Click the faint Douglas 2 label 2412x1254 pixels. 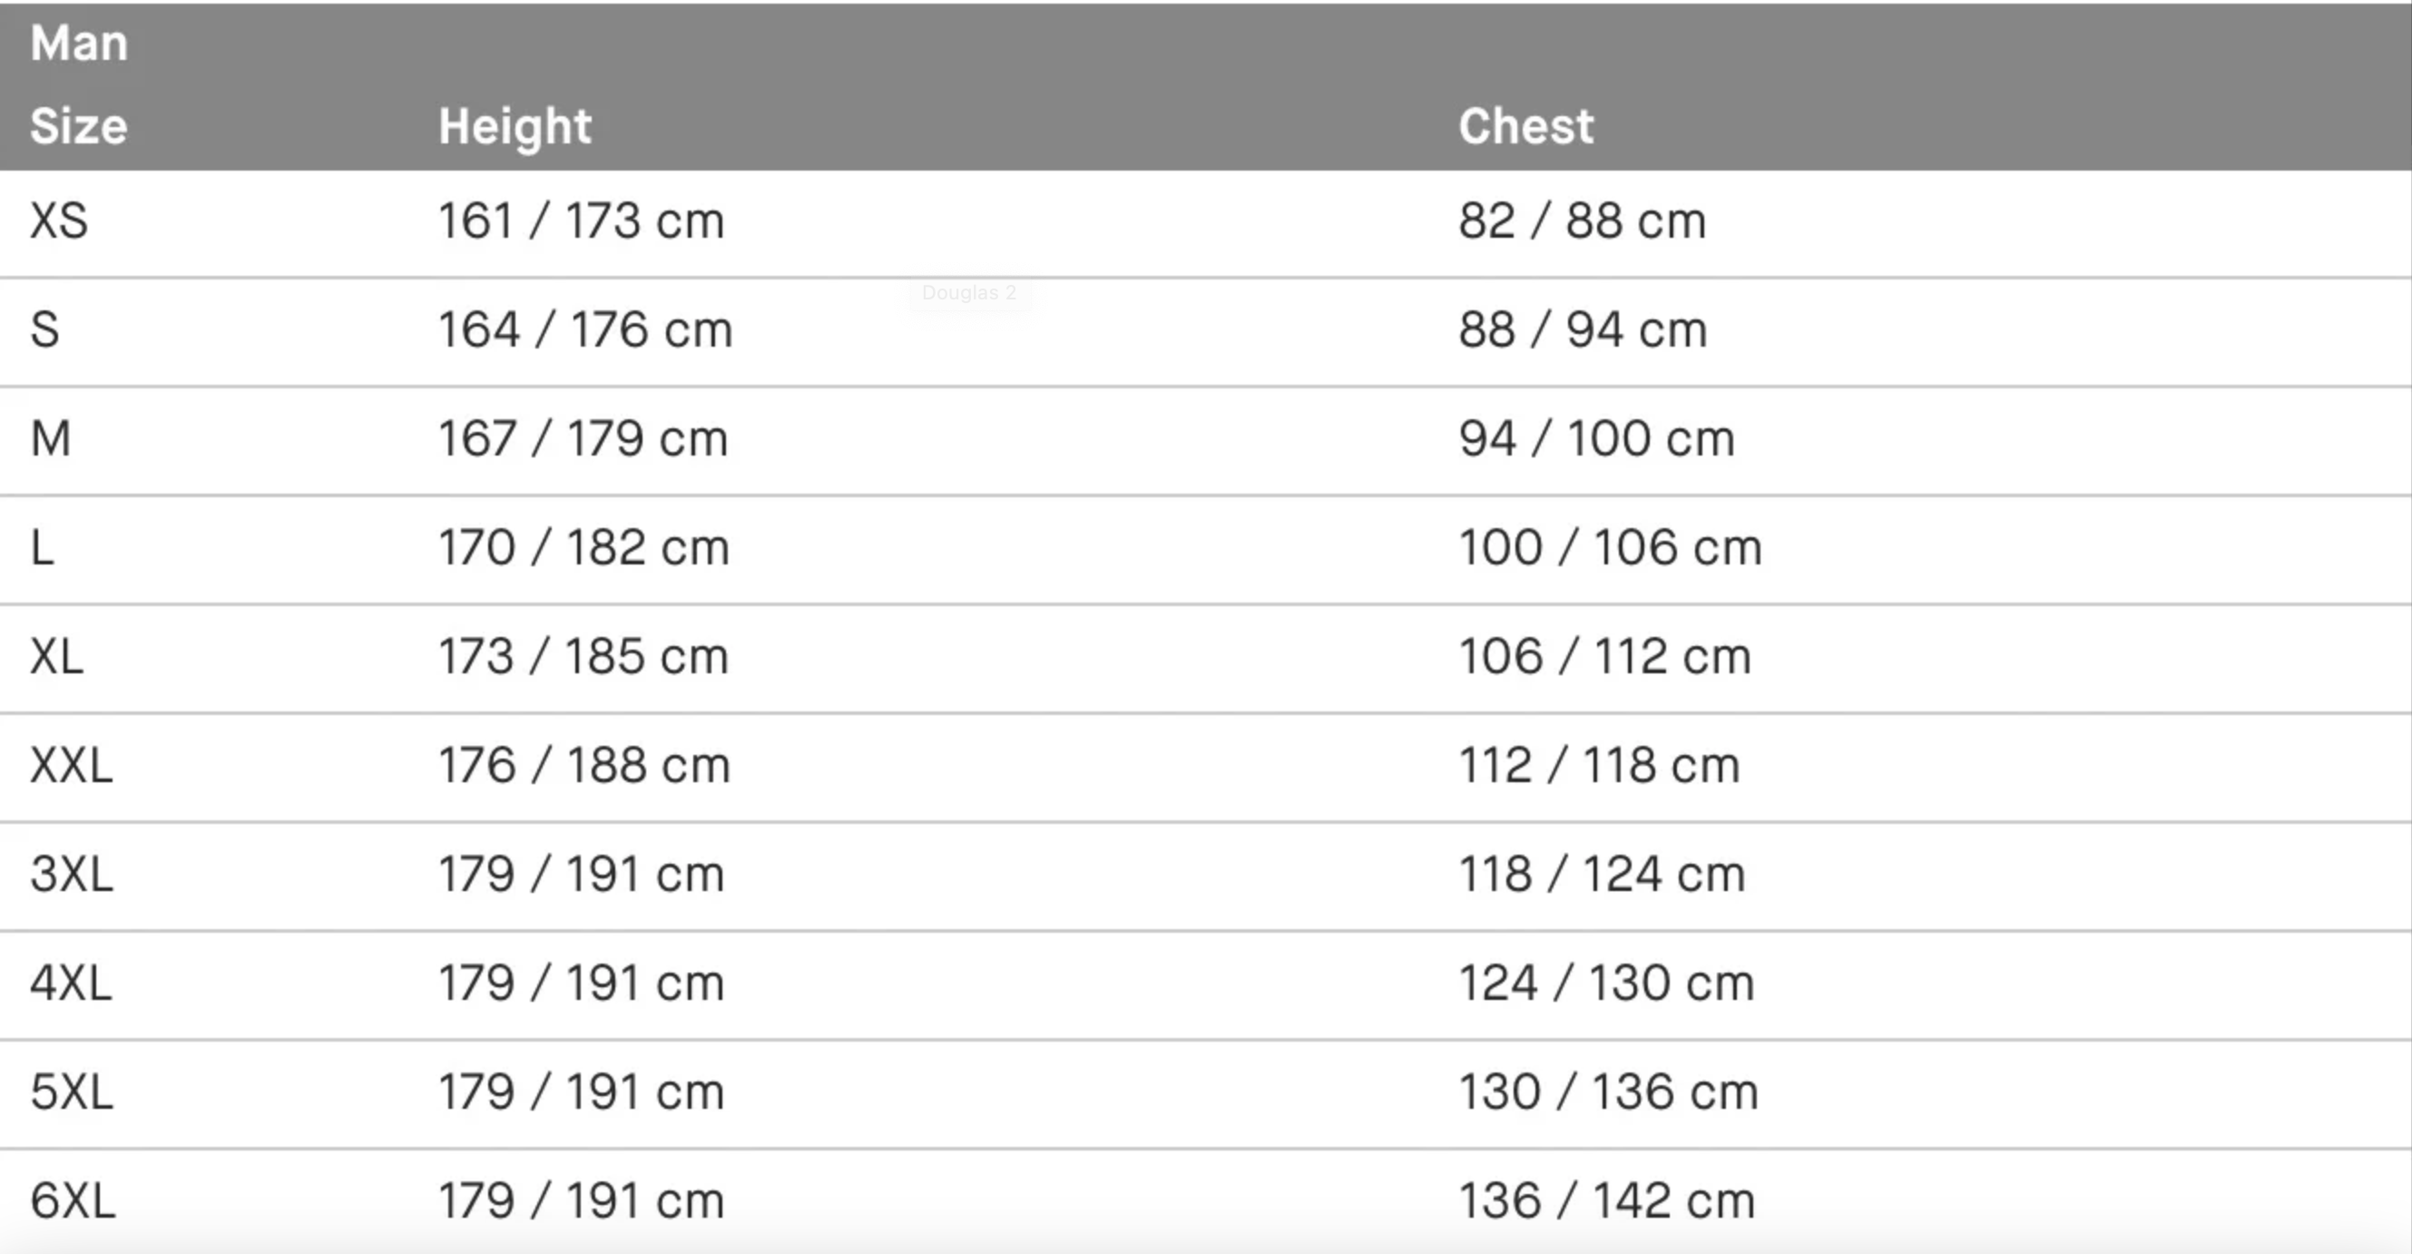click(968, 293)
